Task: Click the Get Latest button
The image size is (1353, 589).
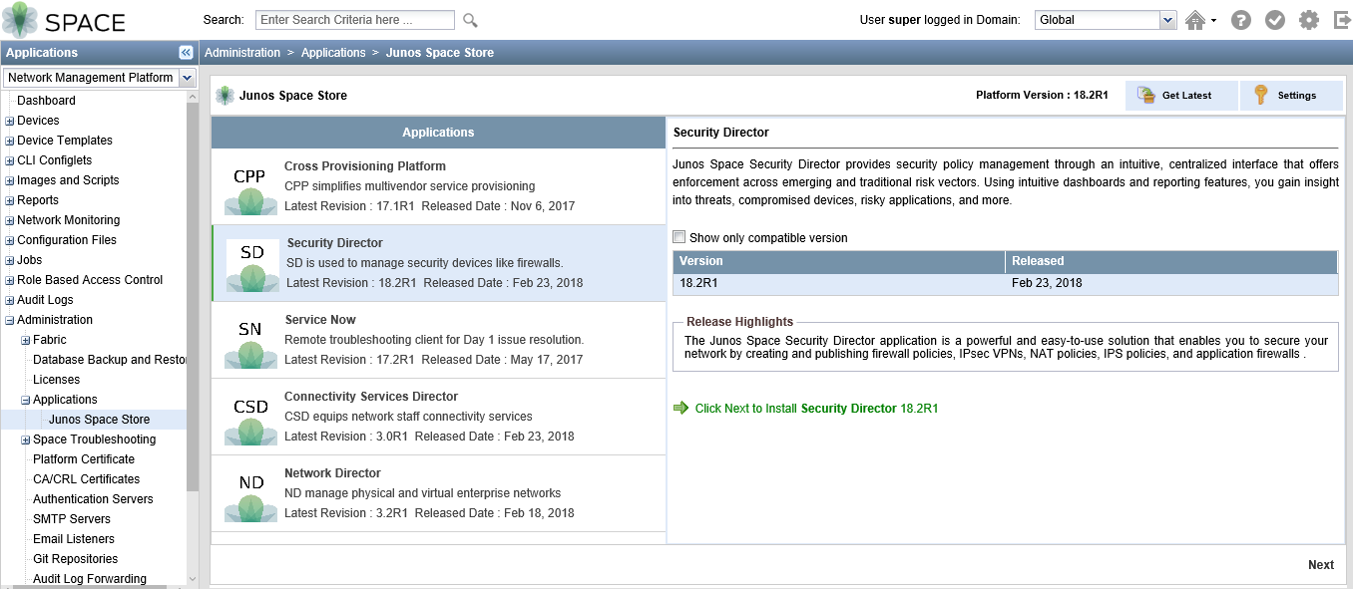Action: [x=1181, y=96]
